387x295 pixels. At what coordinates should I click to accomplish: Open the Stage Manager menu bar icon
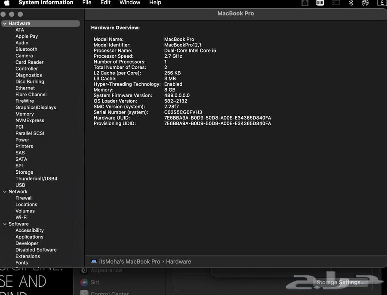[x=336, y=3]
